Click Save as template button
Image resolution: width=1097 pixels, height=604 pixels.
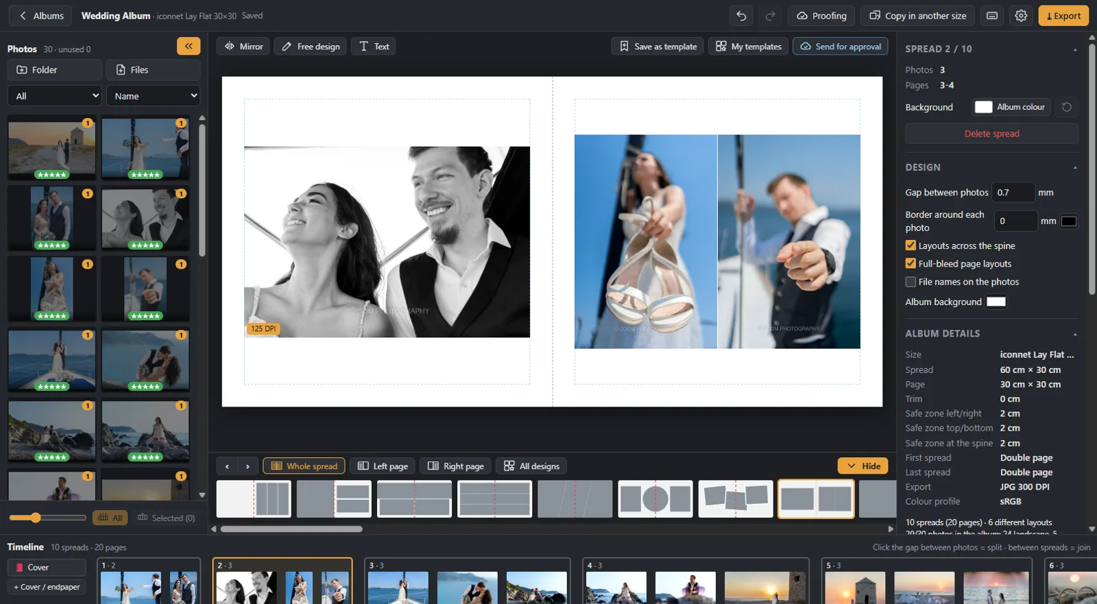pos(658,46)
